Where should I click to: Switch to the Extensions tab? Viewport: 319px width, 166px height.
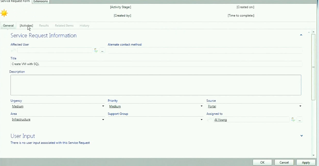pos(41,1)
